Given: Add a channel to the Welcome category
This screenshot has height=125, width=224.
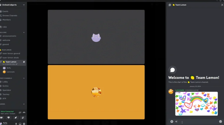Looking at the screenshot, I should (x=24, y=32).
